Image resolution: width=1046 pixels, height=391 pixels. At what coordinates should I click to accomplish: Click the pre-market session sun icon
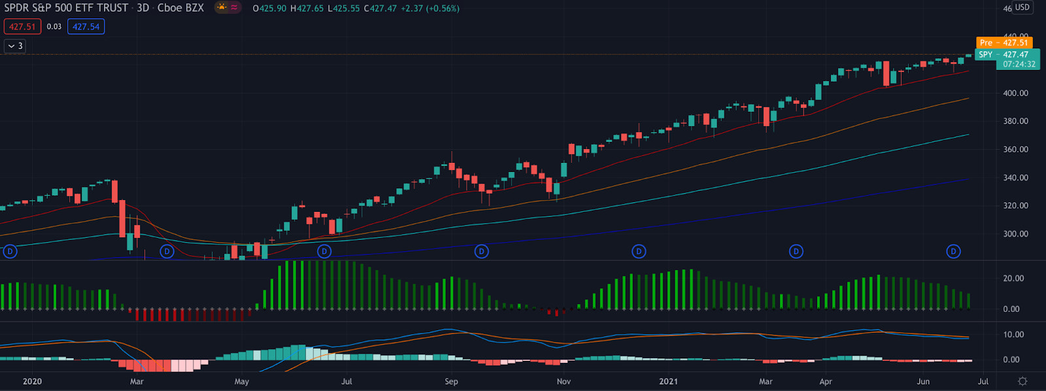(222, 8)
